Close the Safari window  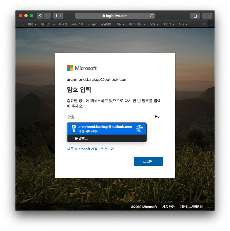click(21, 16)
